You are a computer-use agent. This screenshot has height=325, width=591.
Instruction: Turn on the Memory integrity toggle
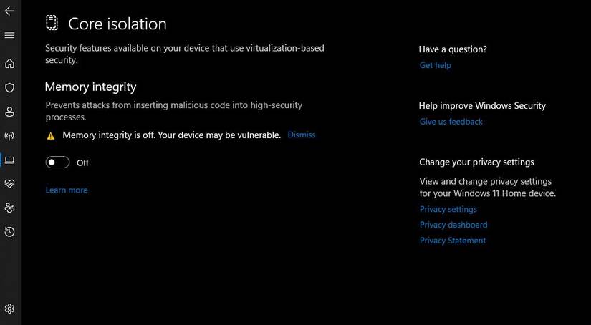(x=57, y=162)
